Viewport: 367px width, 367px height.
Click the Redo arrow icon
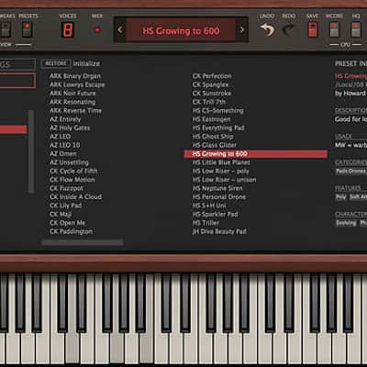click(x=288, y=30)
